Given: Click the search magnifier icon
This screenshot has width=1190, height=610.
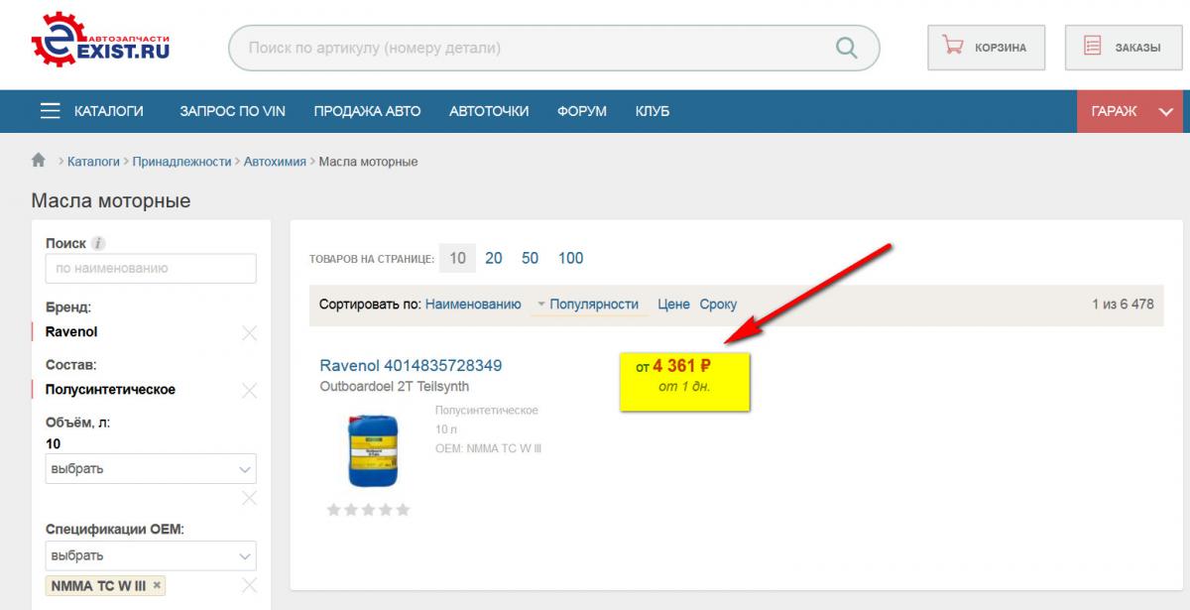Looking at the screenshot, I should click(x=846, y=48).
